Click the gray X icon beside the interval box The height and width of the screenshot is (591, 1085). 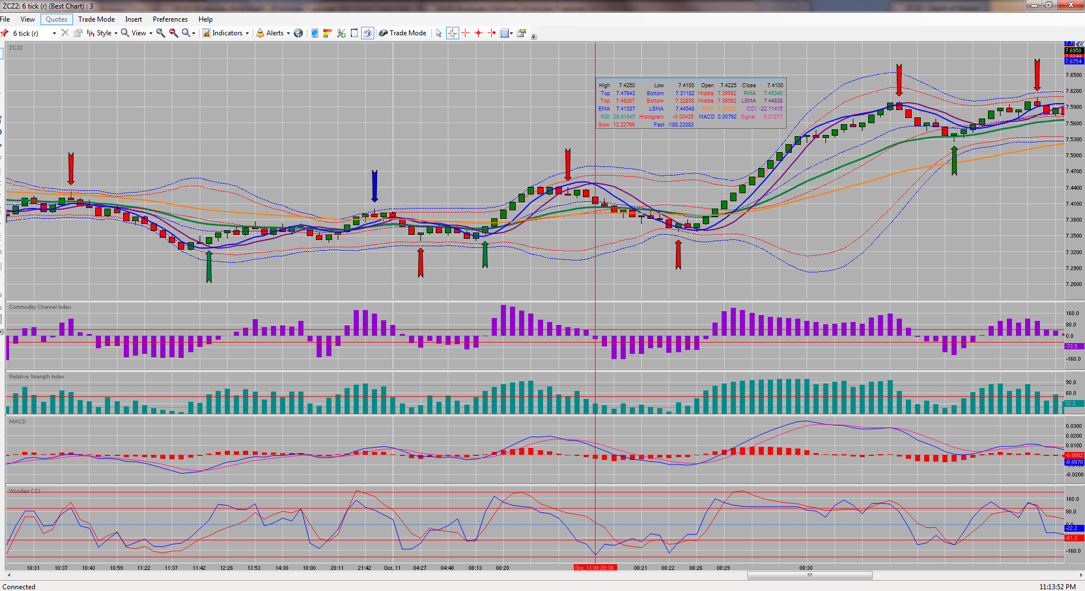[x=64, y=33]
